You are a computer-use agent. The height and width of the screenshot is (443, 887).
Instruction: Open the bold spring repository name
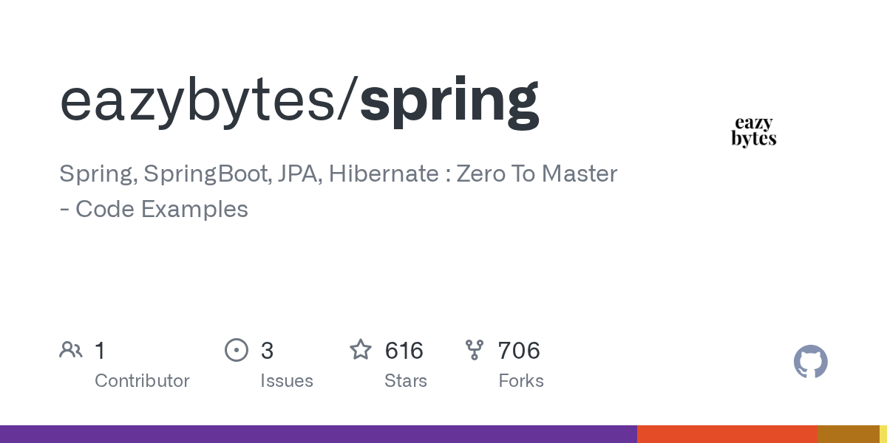449,100
